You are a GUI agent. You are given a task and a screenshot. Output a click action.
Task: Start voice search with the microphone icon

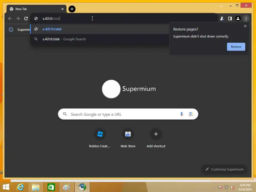pos(181,114)
